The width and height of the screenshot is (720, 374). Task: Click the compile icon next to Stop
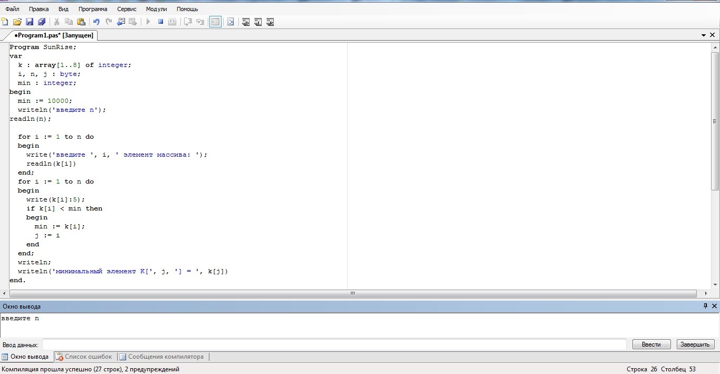[x=172, y=22]
